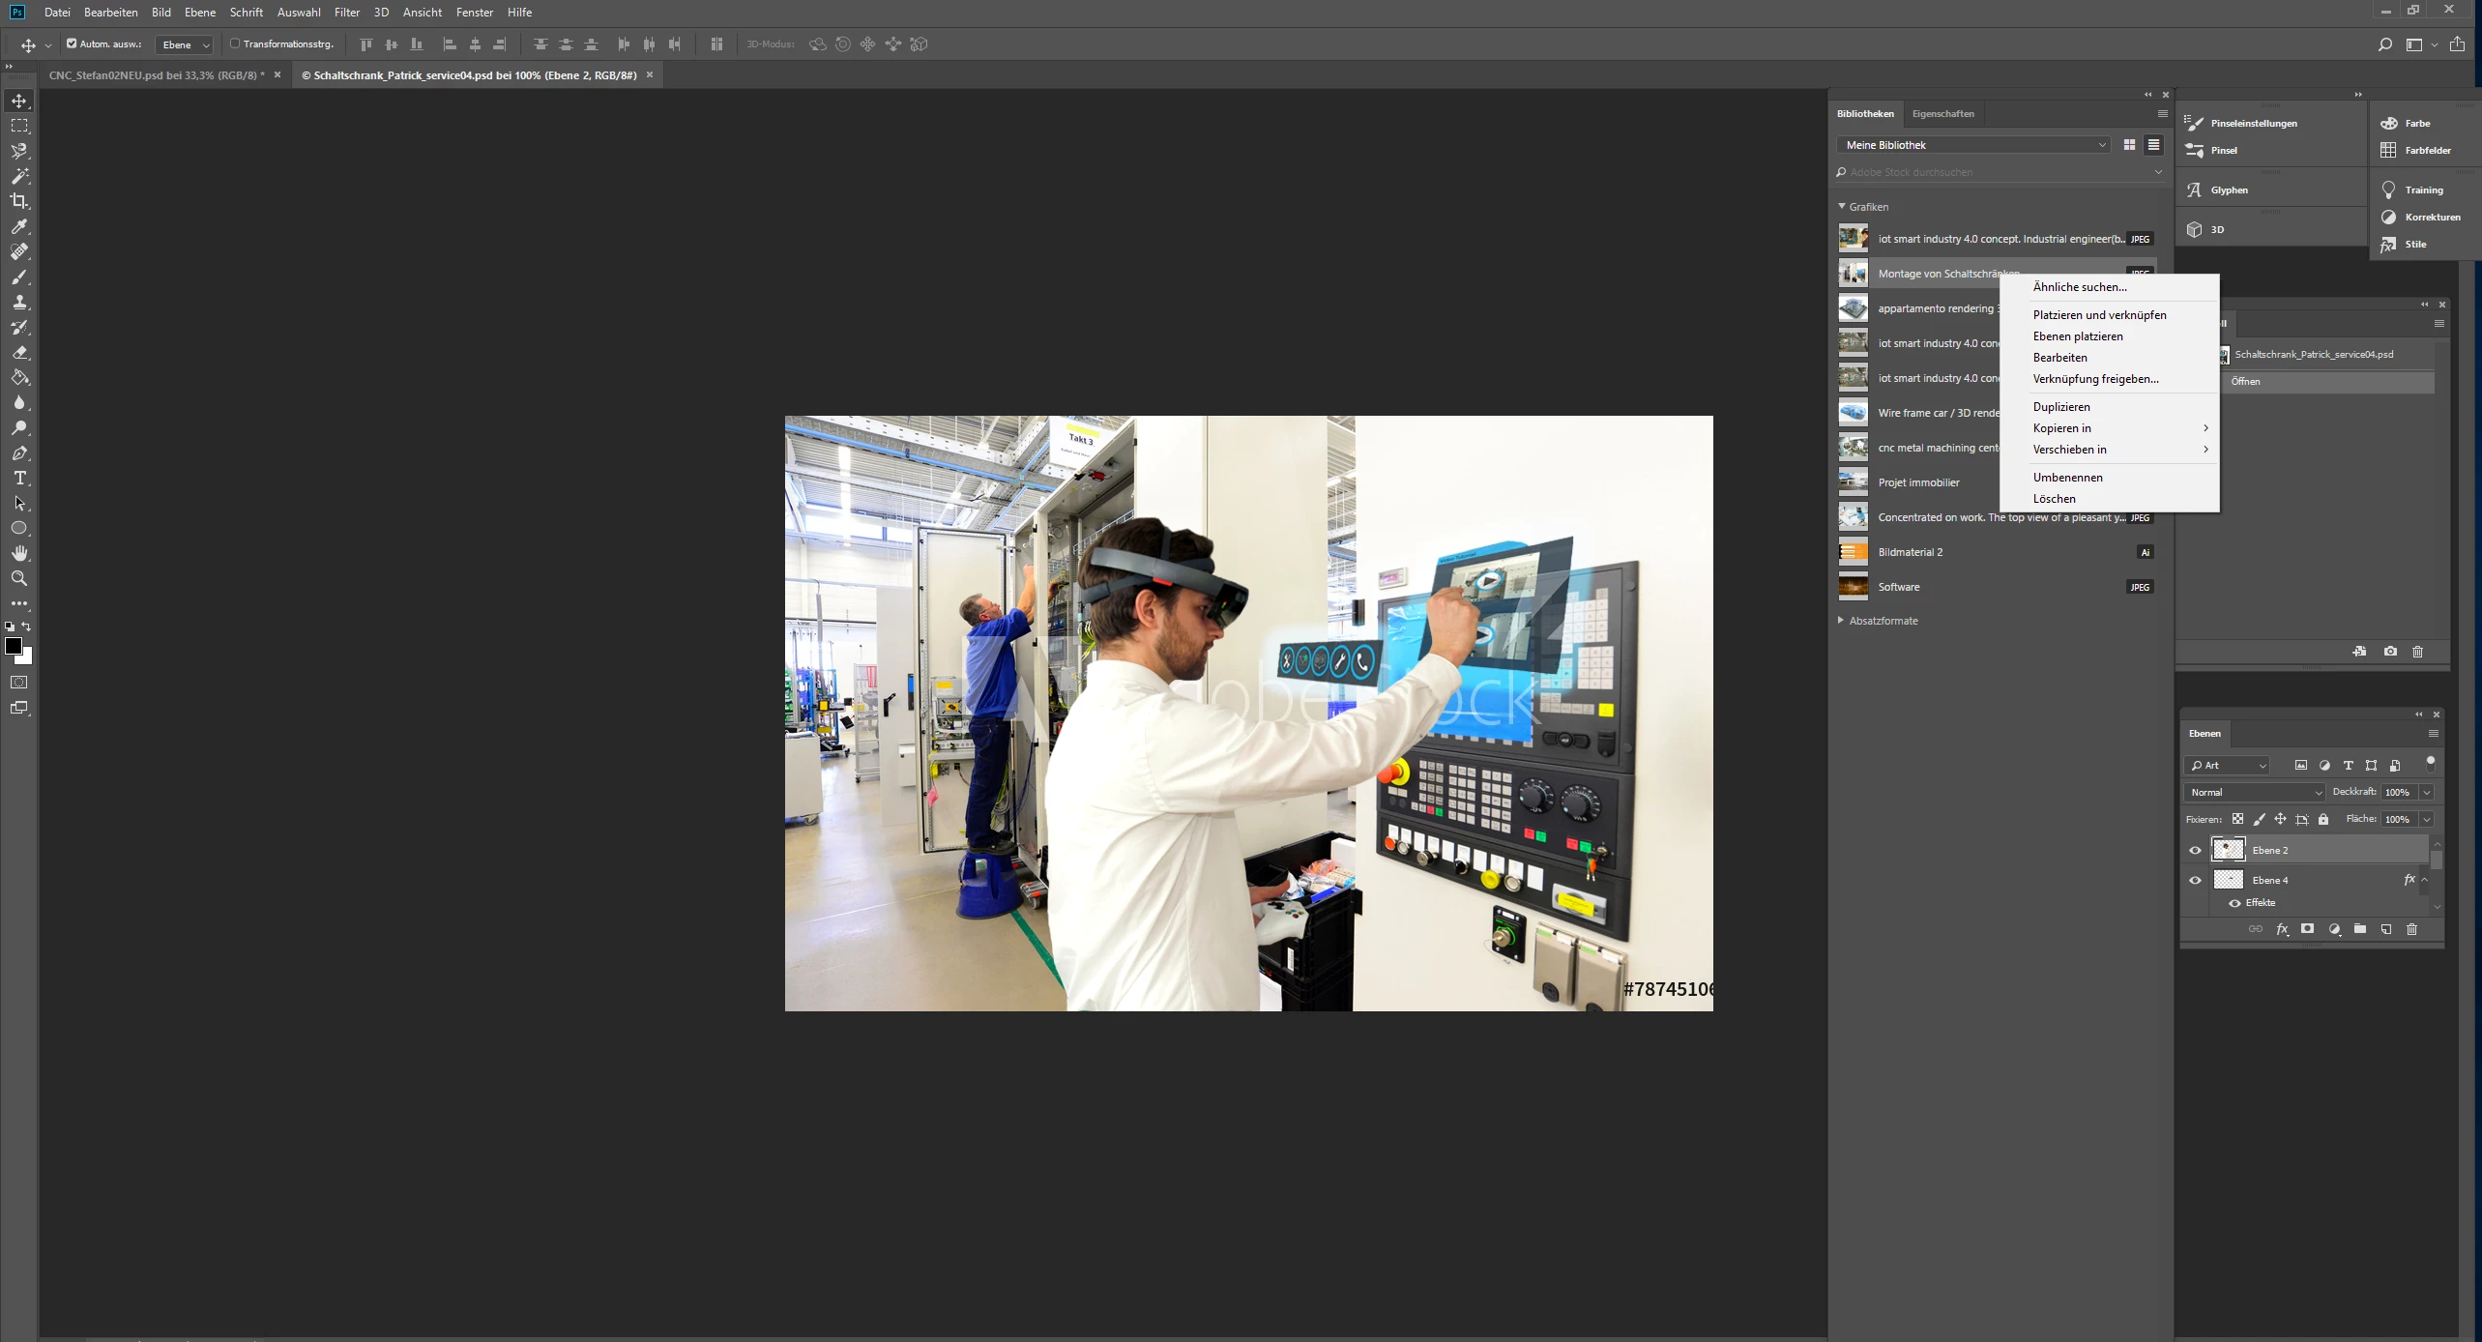The image size is (2482, 1342).
Task: Open the Filter menu
Action: tap(346, 13)
